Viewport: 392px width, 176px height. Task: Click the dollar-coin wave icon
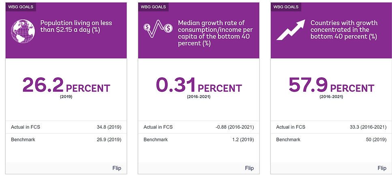tap(156, 30)
